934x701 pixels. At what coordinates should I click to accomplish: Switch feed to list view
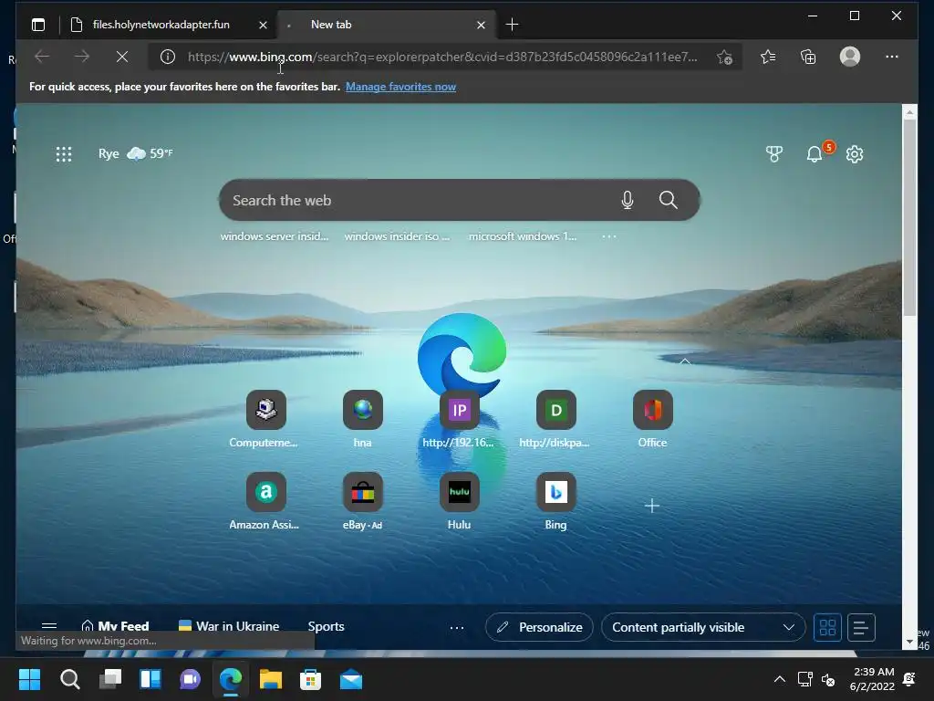point(861,627)
